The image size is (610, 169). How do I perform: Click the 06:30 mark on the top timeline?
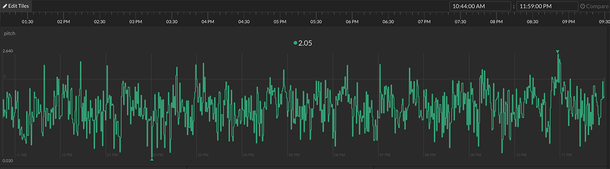tap(388, 22)
